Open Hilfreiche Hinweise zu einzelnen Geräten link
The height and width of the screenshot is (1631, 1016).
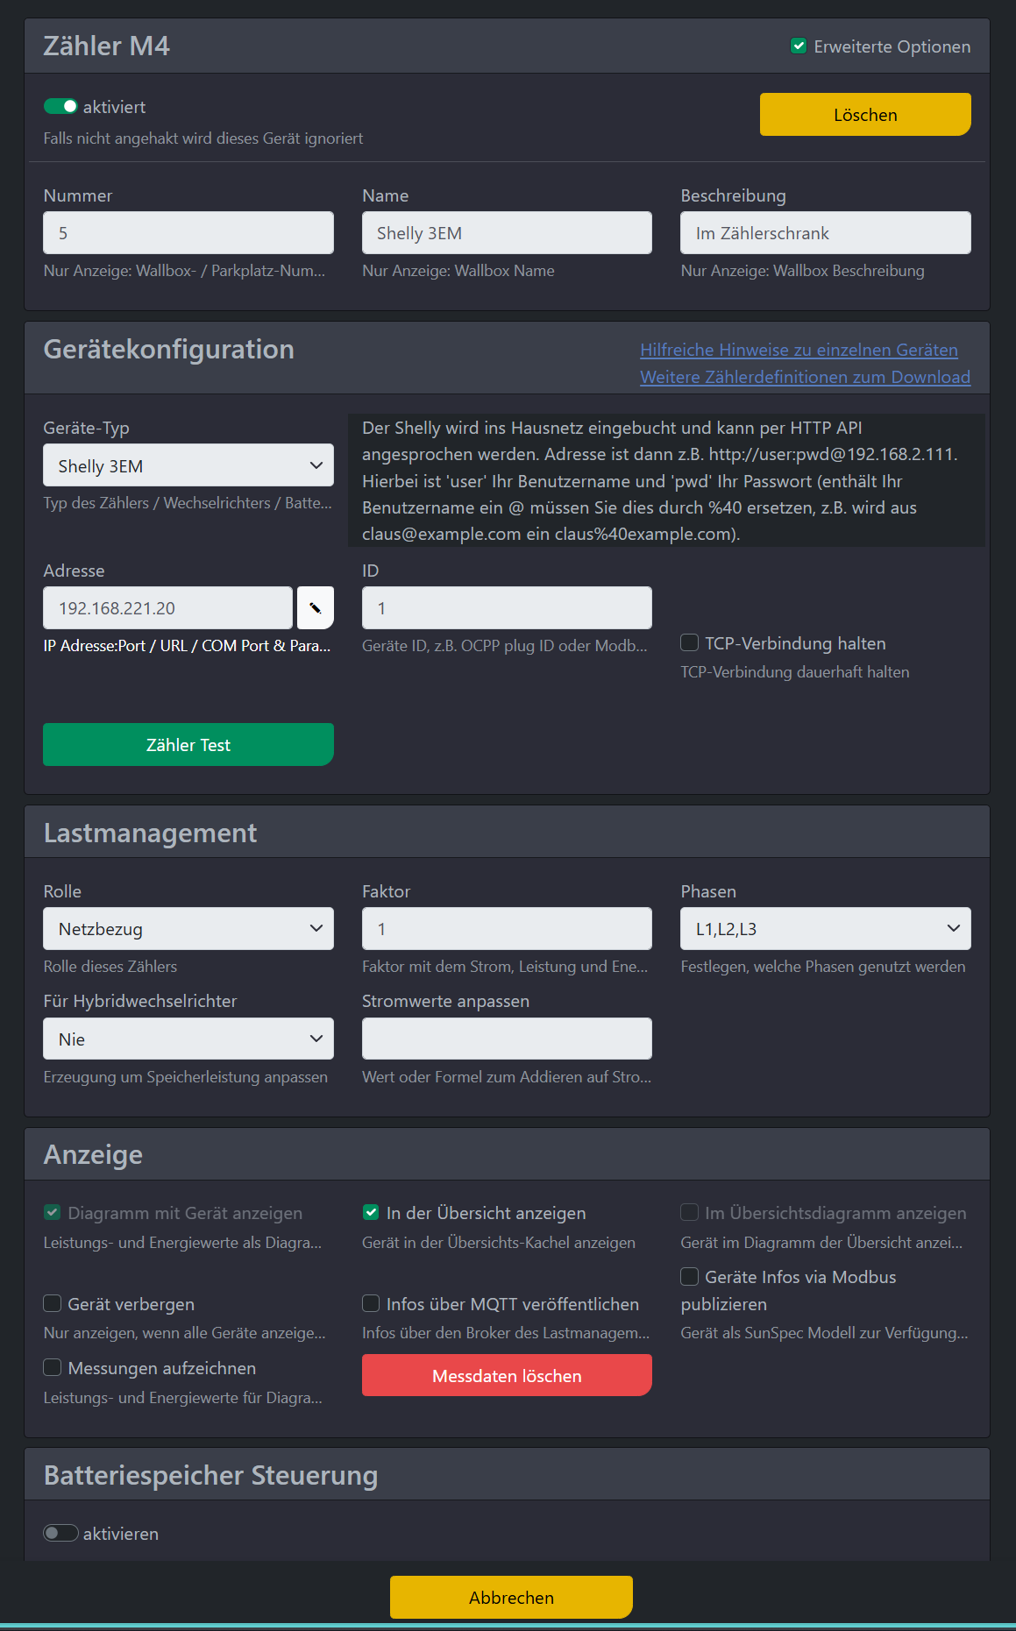799,350
